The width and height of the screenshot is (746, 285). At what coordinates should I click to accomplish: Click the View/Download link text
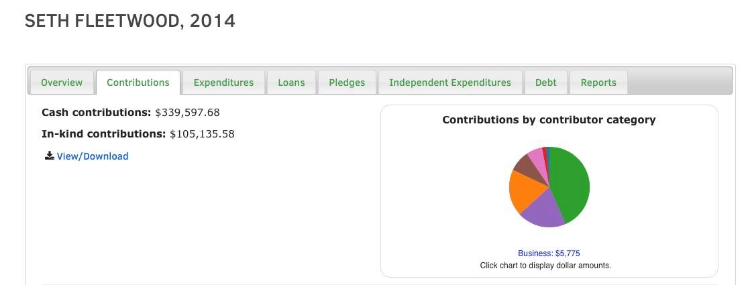click(x=93, y=156)
